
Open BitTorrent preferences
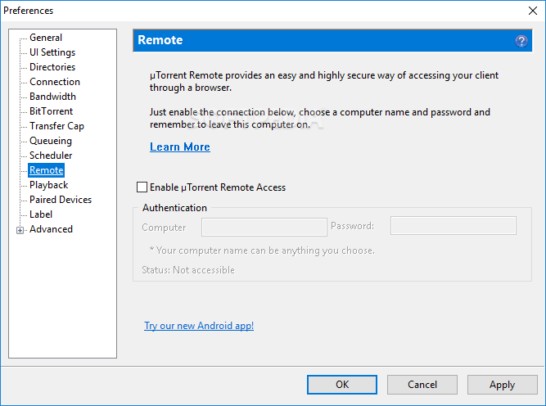tap(52, 111)
